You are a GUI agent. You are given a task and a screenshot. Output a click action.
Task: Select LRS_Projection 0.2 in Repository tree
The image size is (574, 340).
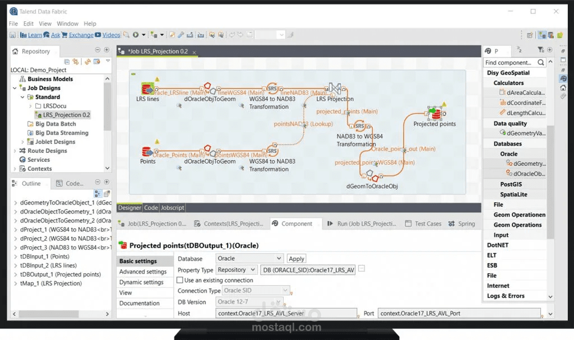[x=63, y=115]
